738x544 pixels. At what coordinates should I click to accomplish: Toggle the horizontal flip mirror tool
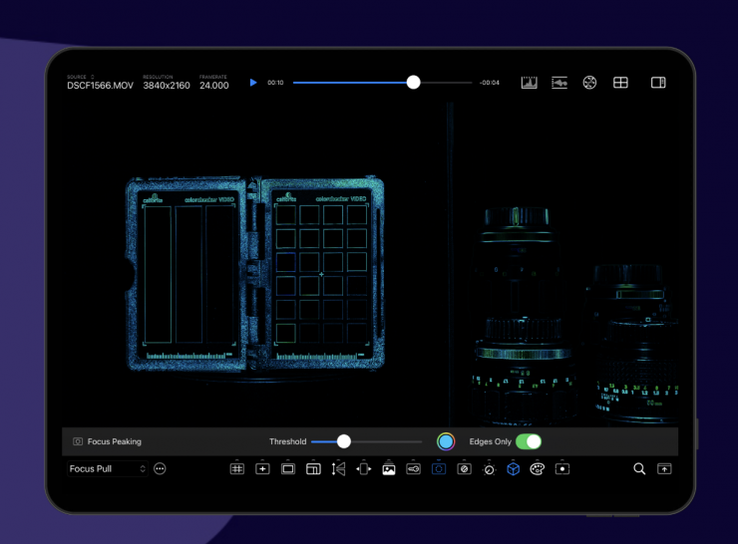[x=338, y=468]
